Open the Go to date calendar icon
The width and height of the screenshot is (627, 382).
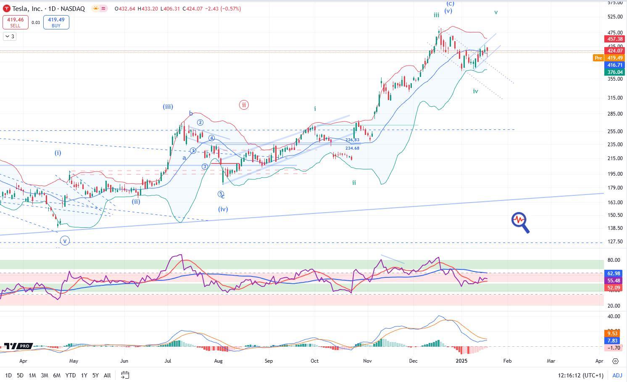point(125,375)
